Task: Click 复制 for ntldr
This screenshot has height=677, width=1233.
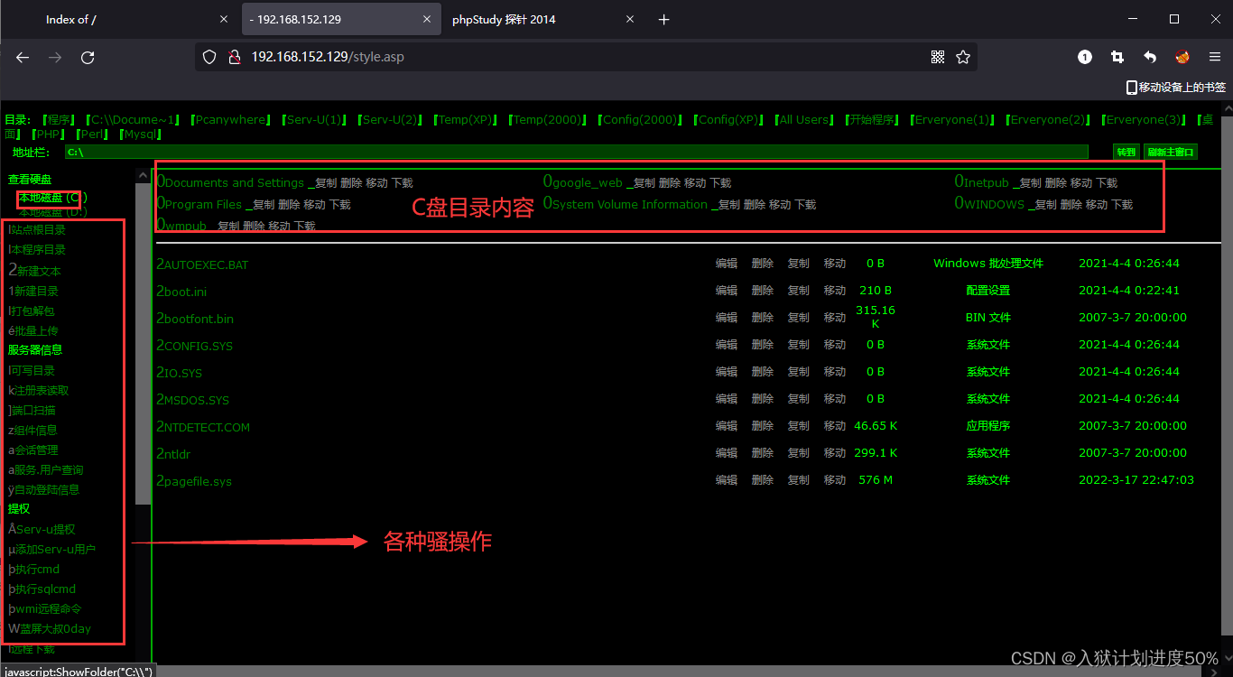Action: pyautogui.click(x=799, y=453)
